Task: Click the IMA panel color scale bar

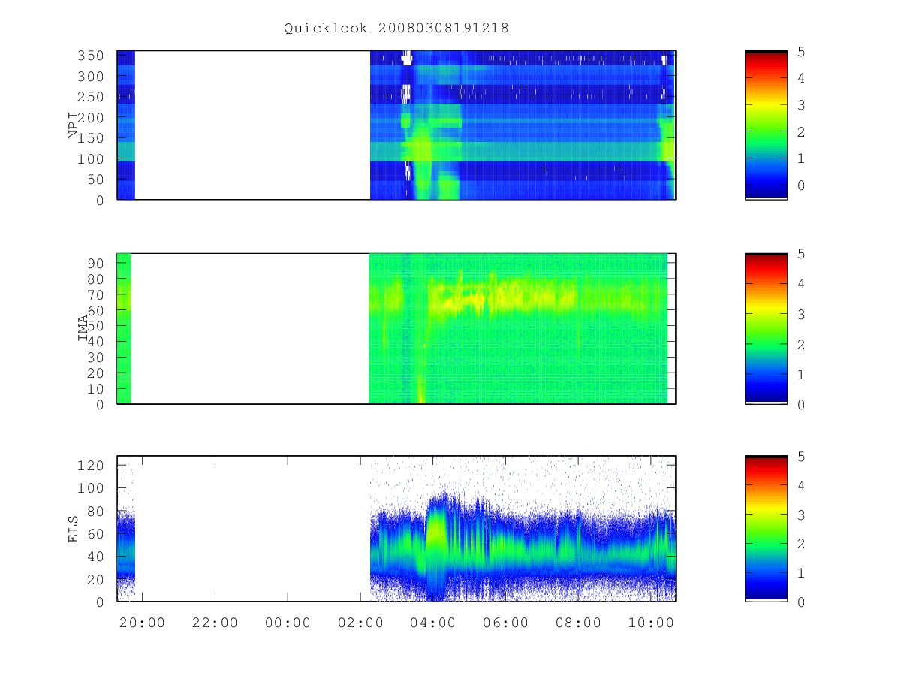Action: [x=766, y=328]
